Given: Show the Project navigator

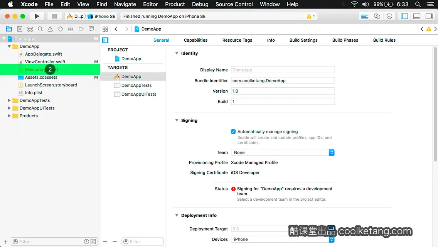Looking at the screenshot, I should click(9, 29).
